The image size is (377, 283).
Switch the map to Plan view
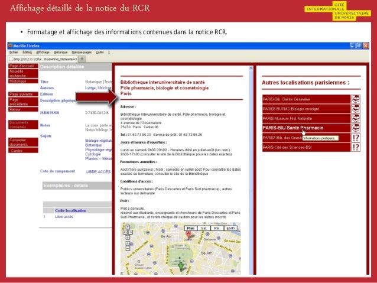[190, 228]
